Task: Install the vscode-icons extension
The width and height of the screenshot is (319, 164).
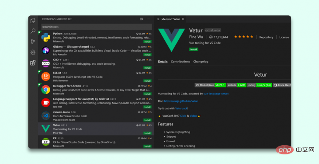Action: click(x=147, y=120)
